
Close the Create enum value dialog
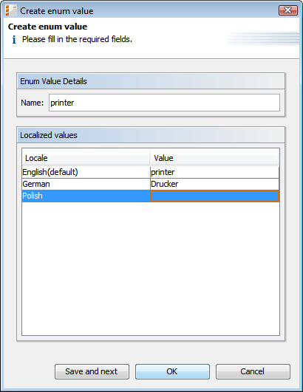coord(288,10)
